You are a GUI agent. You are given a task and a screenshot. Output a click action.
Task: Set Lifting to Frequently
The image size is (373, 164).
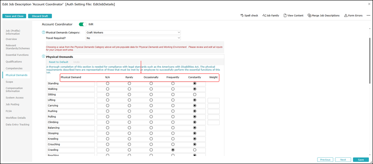(x=173, y=100)
